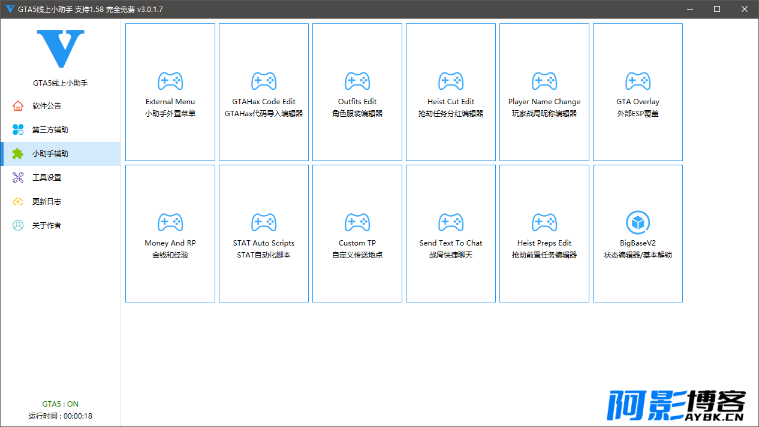Screen dimensions: 759x427
Task: Click the blue petals icon beside 第三方辅助
Action: (18, 130)
